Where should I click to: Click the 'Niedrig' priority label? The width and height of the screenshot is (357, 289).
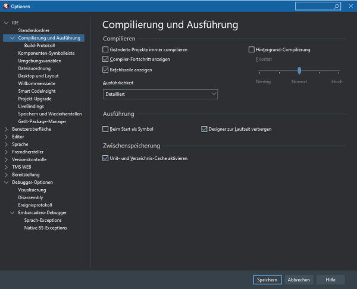[x=263, y=81]
